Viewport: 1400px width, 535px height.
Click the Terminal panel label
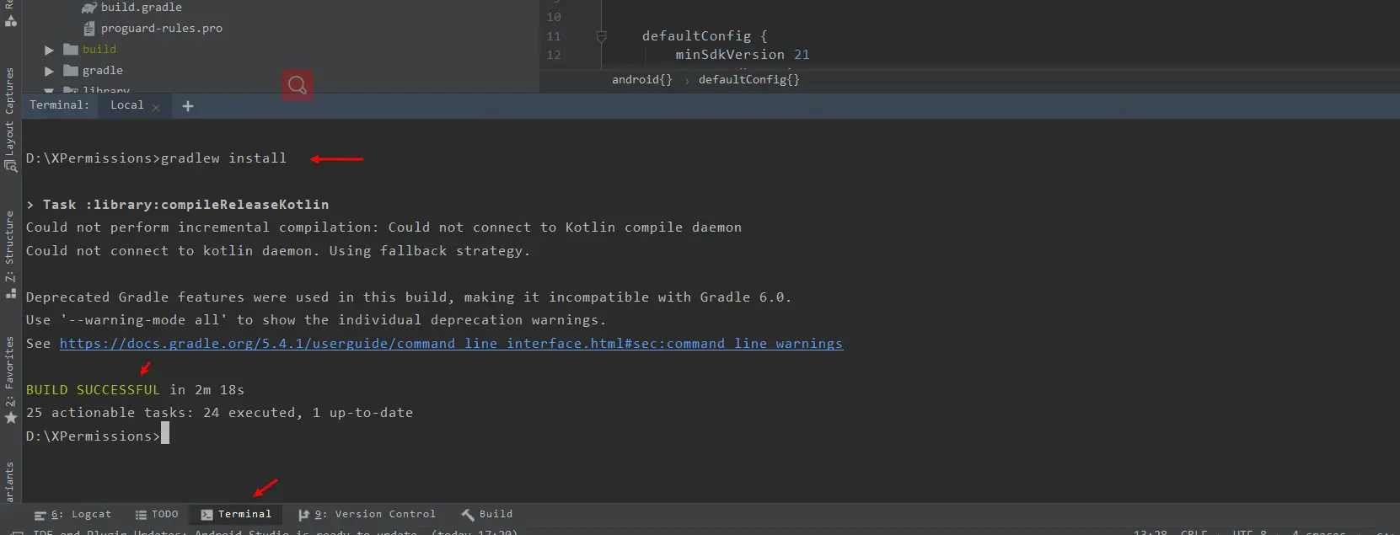coord(59,105)
